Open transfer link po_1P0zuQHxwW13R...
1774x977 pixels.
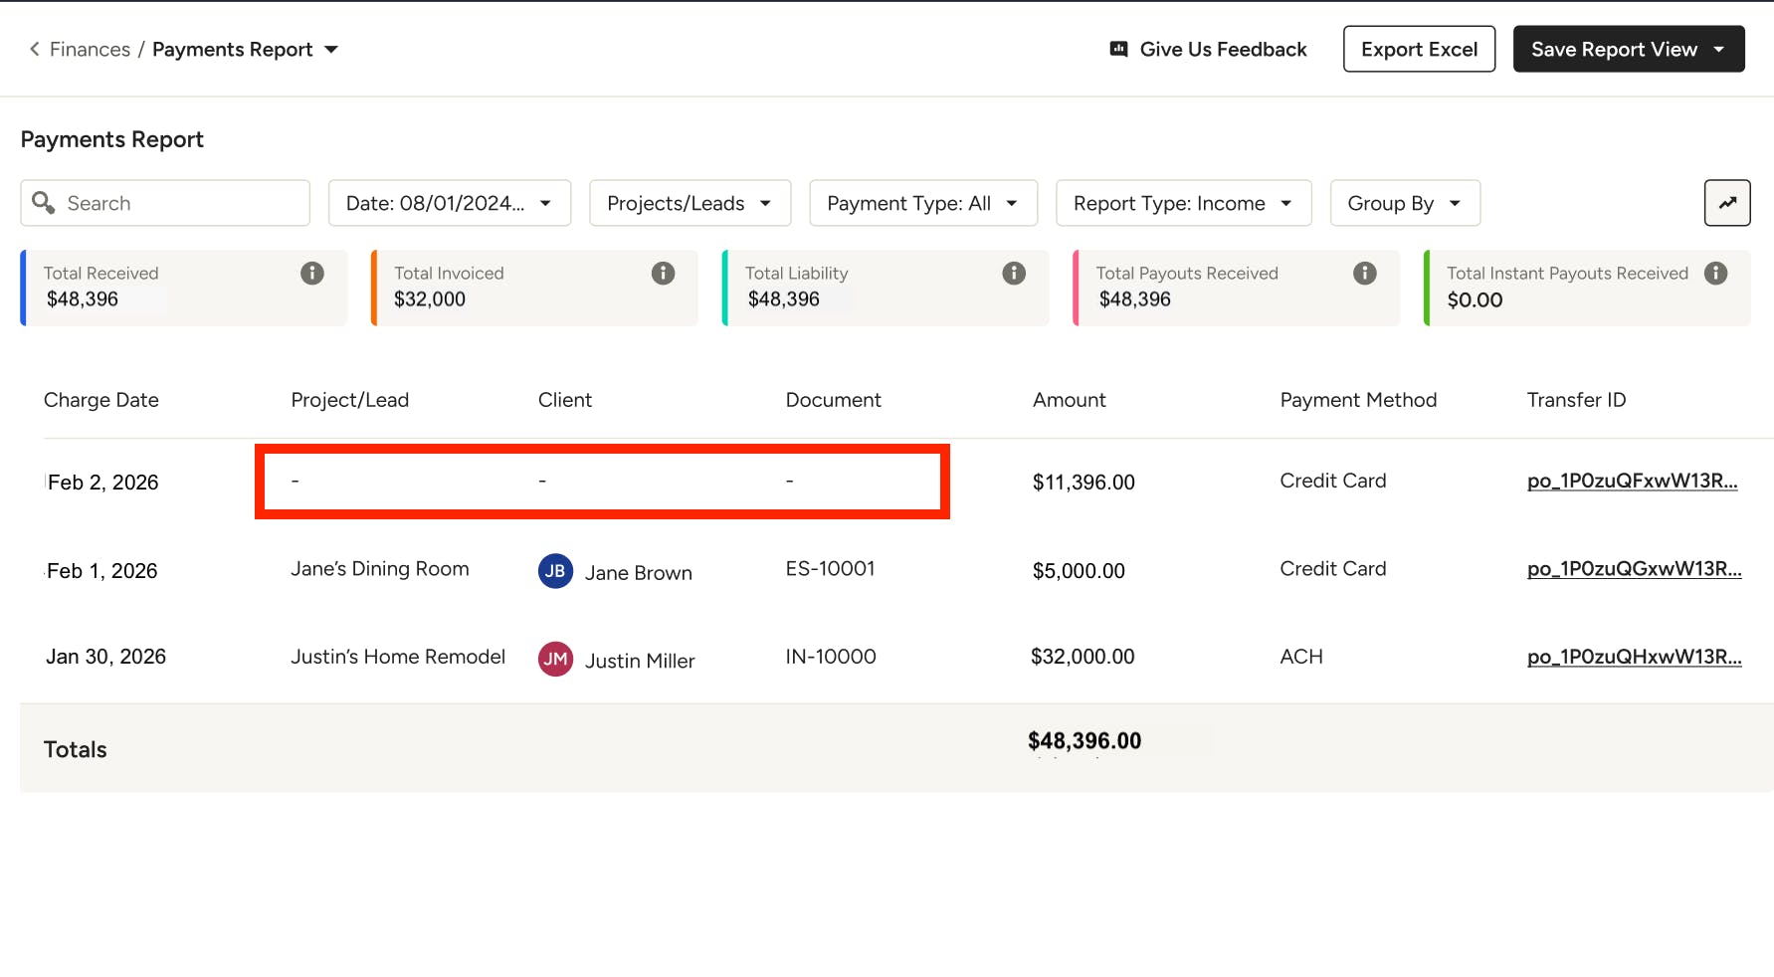coord(1635,657)
